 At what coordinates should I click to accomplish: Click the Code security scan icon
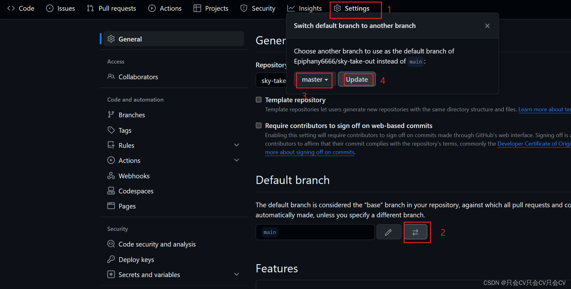click(111, 244)
